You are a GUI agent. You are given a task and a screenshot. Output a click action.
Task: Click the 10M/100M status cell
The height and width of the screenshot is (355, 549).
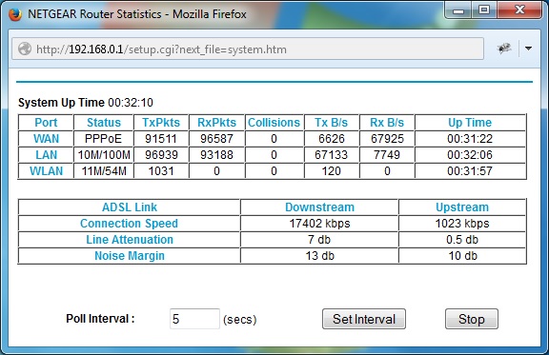[x=104, y=154]
